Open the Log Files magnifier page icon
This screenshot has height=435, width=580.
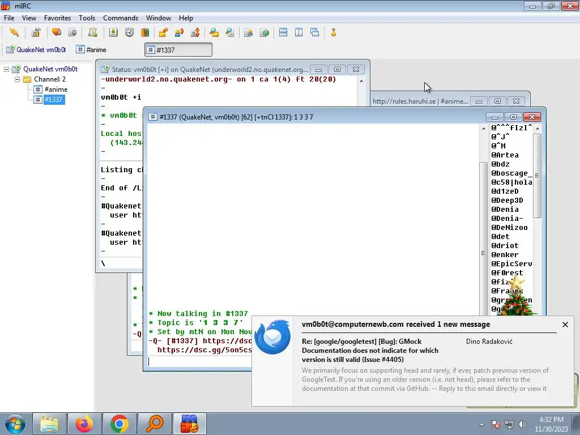tap(230, 32)
